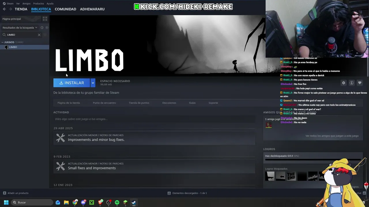Open the wrench icon for 9 FEB update
This screenshot has width=369, height=207.
pos(61,166)
